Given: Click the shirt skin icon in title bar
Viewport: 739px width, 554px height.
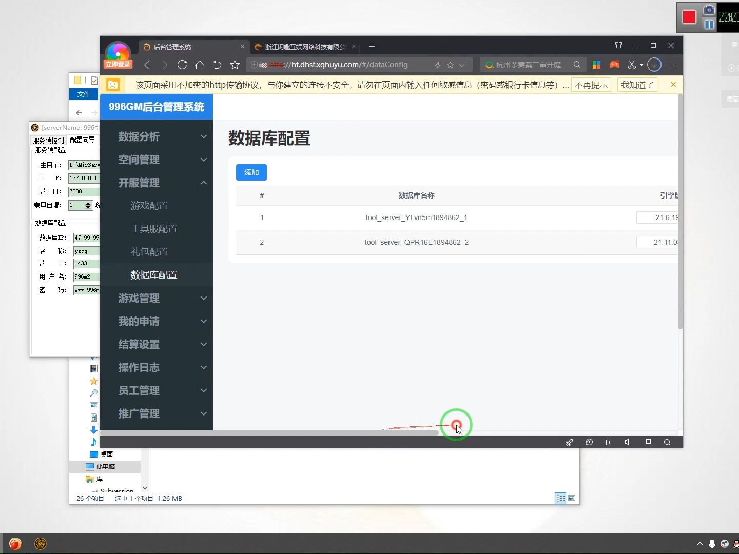Looking at the screenshot, I should click(618, 45).
